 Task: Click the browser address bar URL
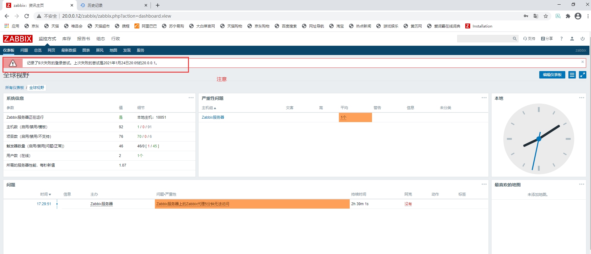(x=116, y=16)
